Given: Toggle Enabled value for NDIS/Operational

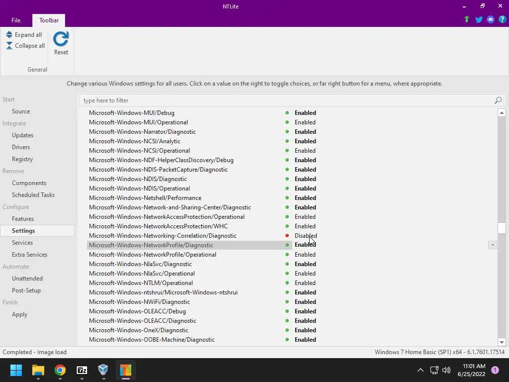Looking at the screenshot, I should coord(305,189).
